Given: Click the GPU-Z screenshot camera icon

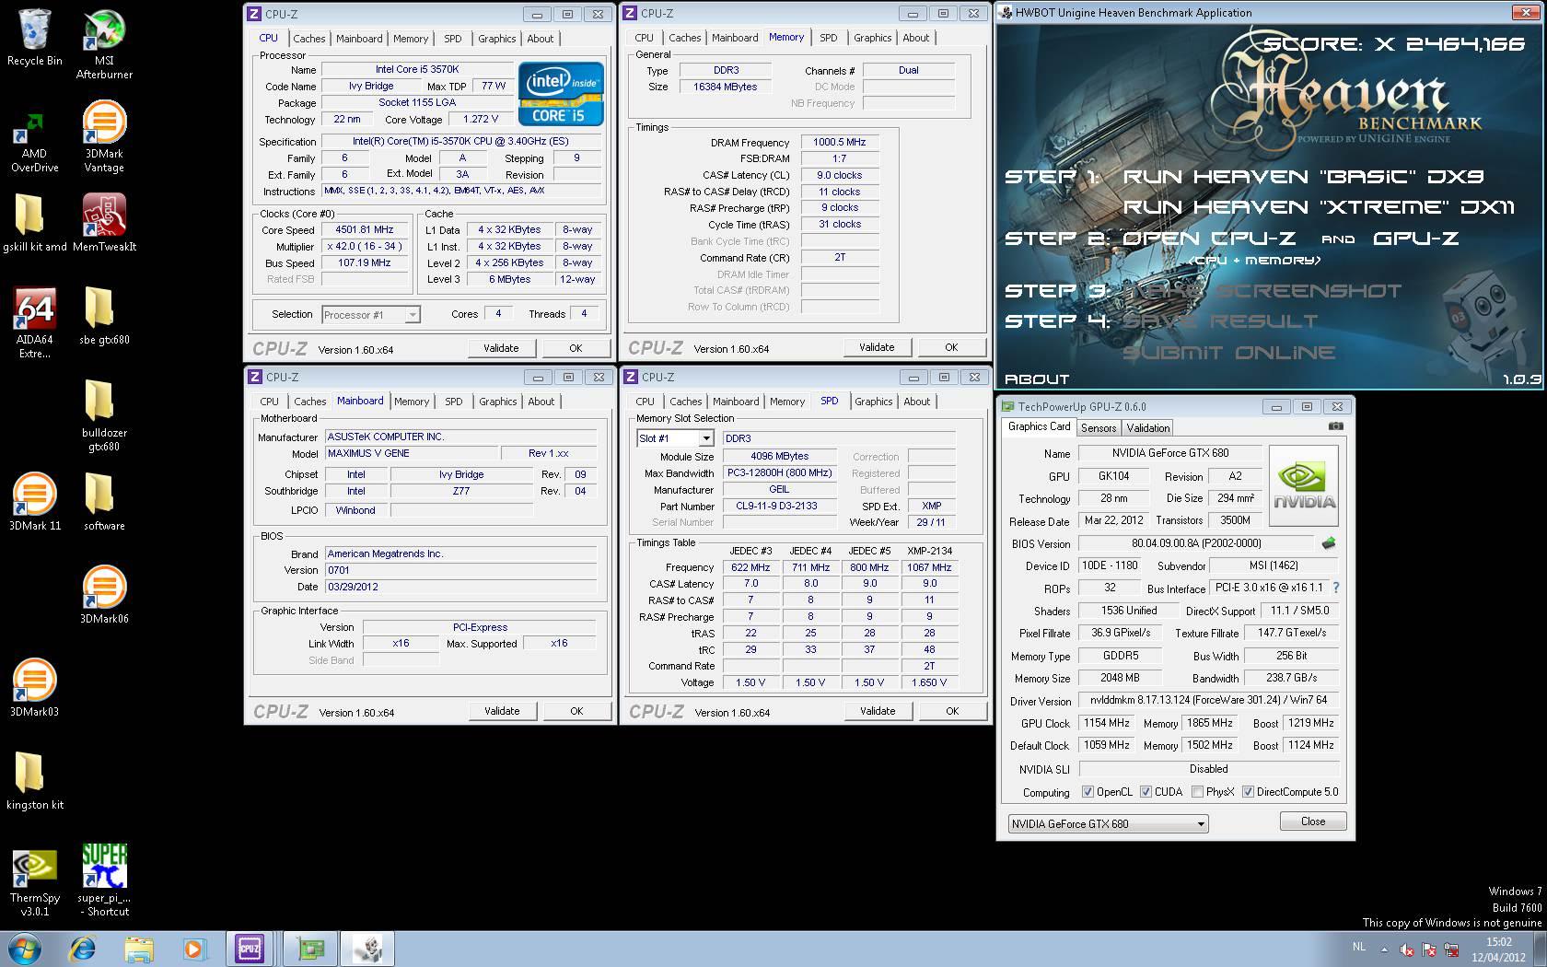Looking at the screenshot, I should pyautogui.click(x=1336, y=426).
